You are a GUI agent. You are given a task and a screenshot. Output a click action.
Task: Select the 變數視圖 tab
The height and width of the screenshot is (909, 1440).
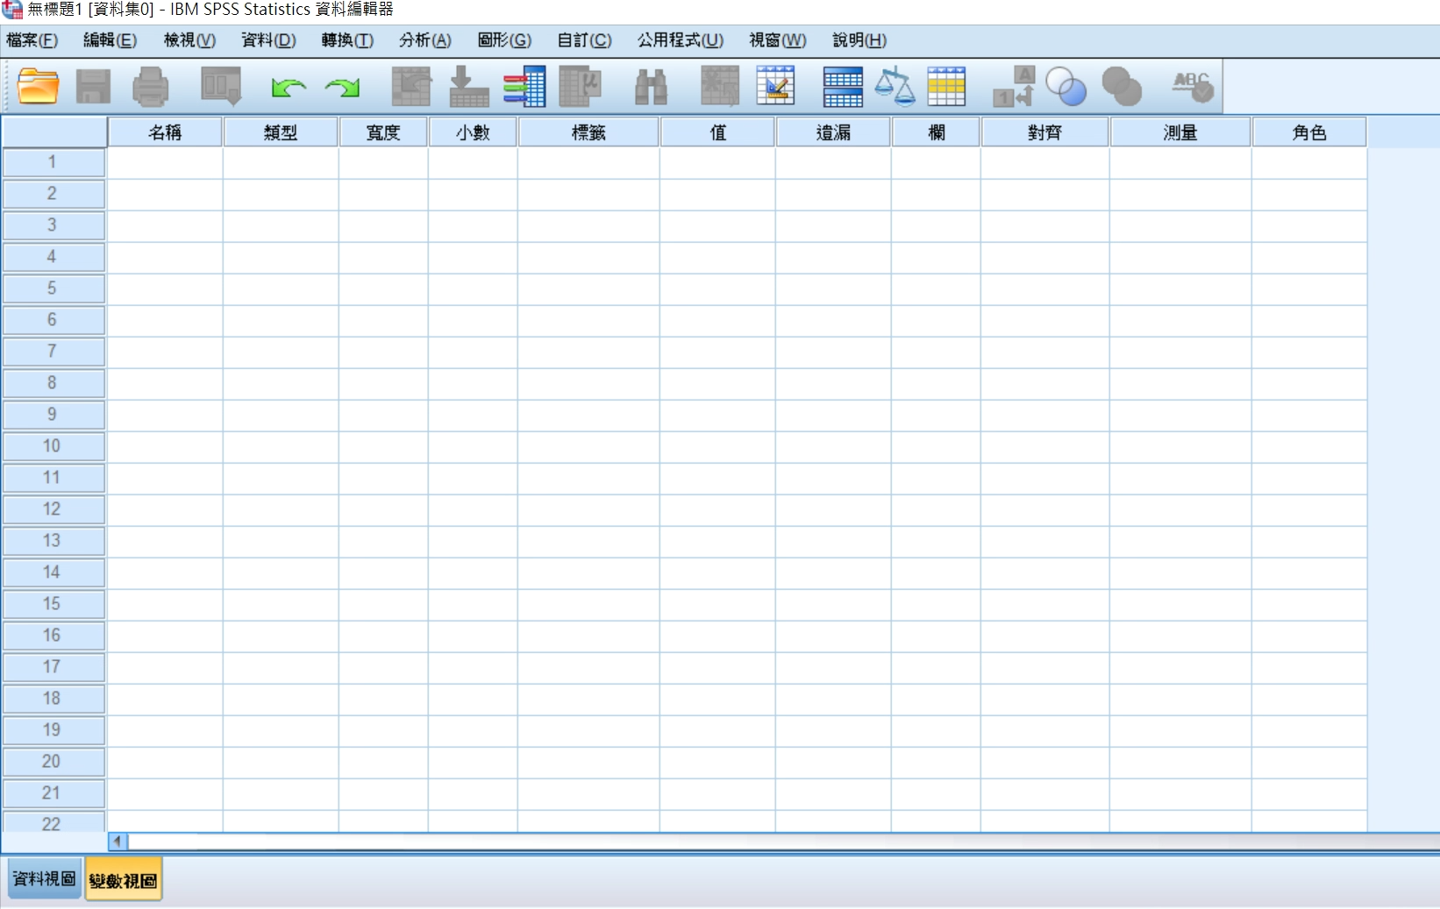coord(124,880)
